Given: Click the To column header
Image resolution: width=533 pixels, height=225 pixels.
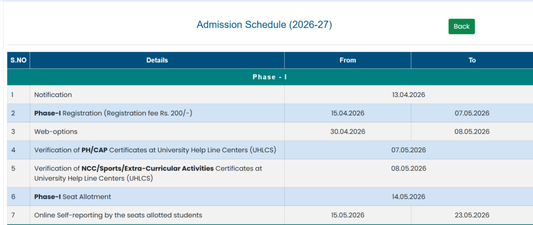Looking at the screenshot, I should [x=472, y=60].
